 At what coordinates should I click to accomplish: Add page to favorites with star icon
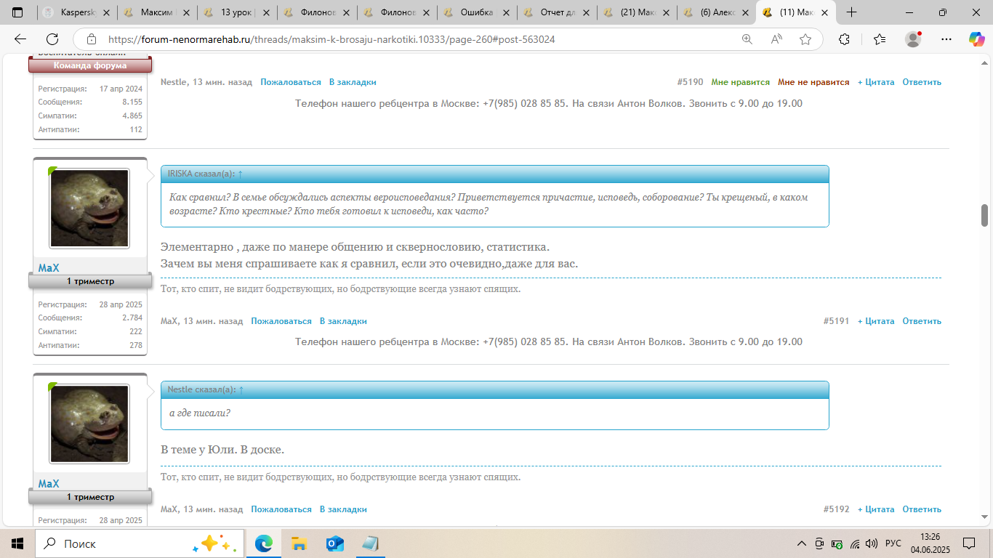[805, 39]
